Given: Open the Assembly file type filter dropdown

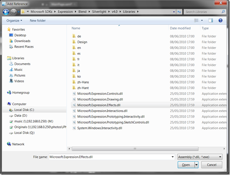Looking at the screenshot, I should 200,157.
